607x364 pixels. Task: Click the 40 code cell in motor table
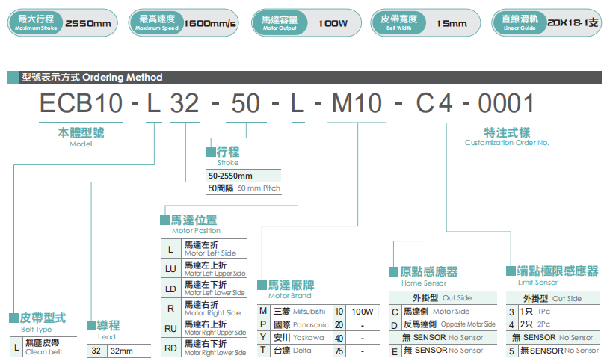click(x=339, y=338)
